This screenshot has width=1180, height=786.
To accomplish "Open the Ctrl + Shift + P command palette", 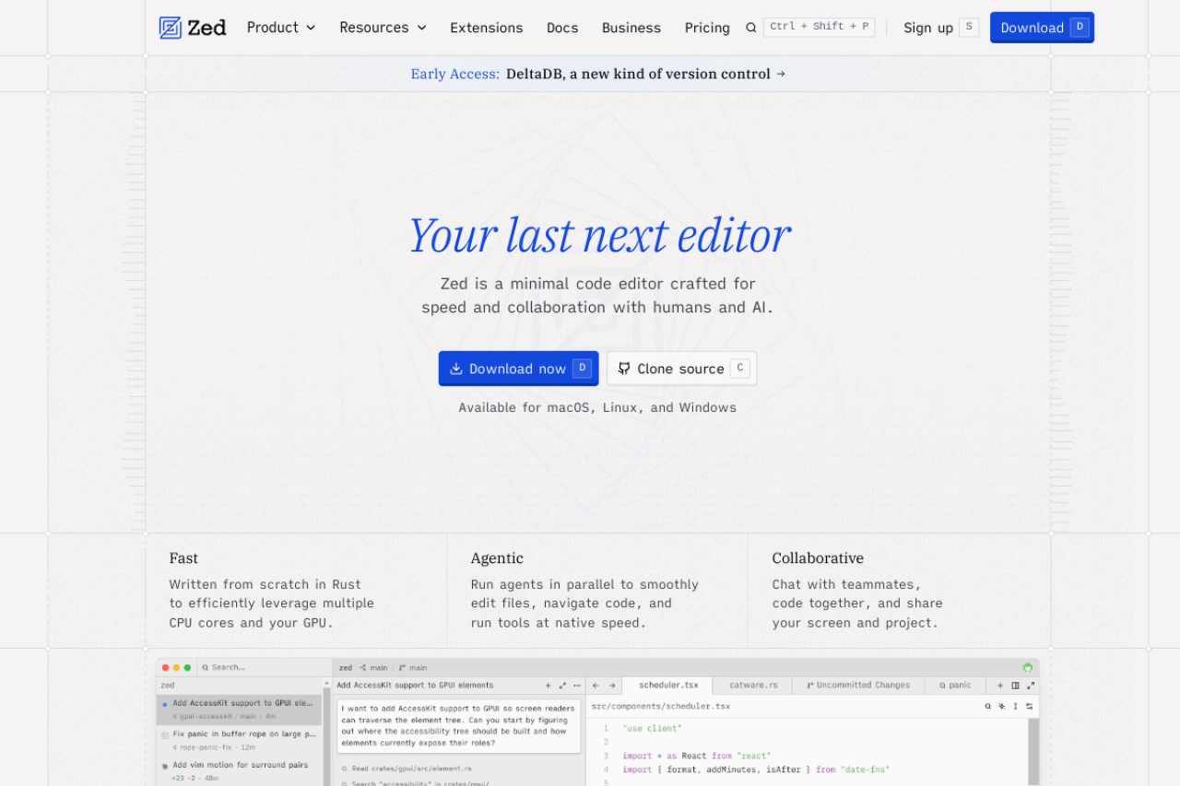I will click(819, 27).
